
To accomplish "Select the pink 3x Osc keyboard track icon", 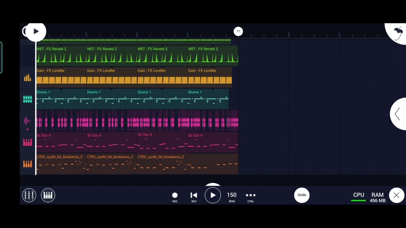I will (x=28, y=142).
